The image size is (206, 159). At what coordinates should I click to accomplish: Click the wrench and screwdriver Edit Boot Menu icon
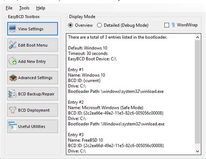click(13, 45)
